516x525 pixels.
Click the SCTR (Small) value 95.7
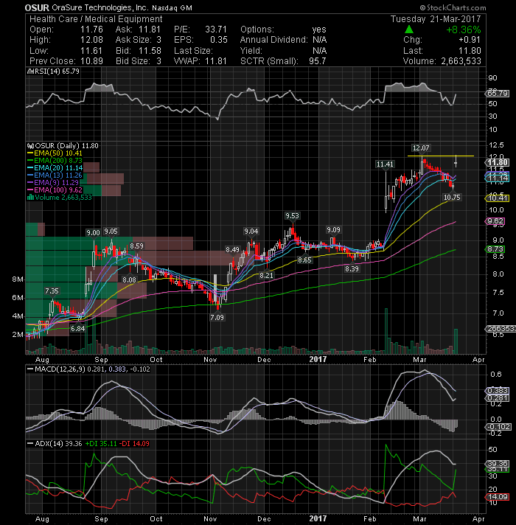(x=318, y=61)
